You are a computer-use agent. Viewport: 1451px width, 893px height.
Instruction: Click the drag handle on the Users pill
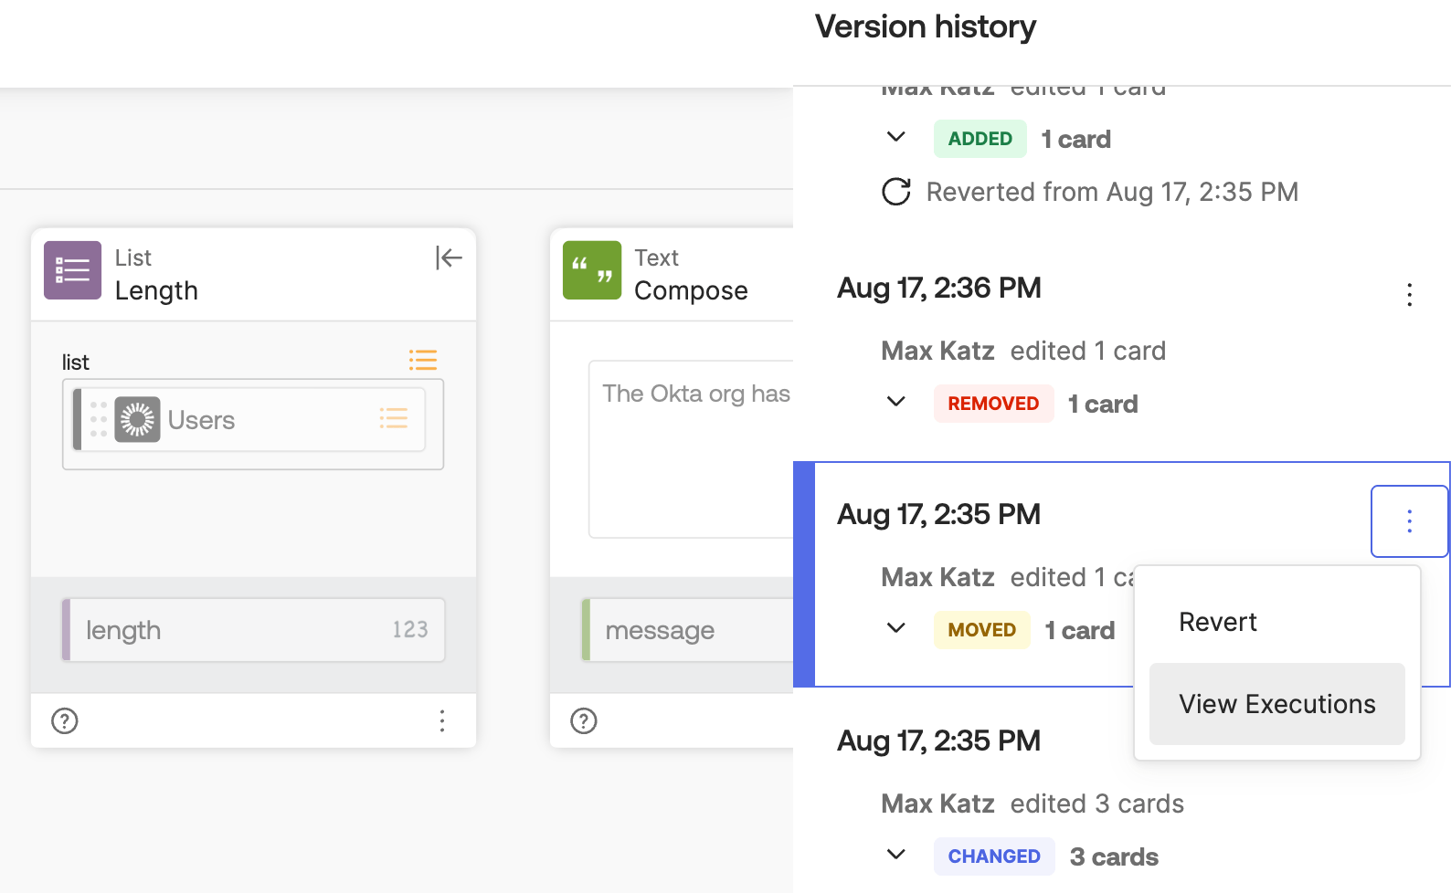coord(99,419)
